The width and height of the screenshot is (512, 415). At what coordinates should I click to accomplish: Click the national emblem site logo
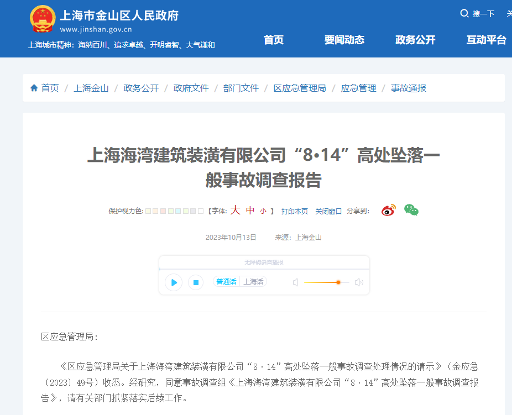point(42,18)
